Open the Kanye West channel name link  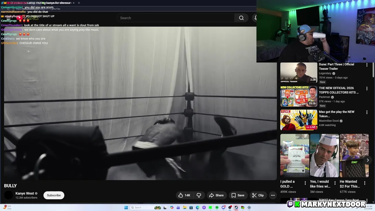(25, 193)
